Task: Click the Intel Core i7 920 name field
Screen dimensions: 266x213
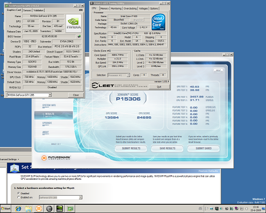Action: (129, 16)
